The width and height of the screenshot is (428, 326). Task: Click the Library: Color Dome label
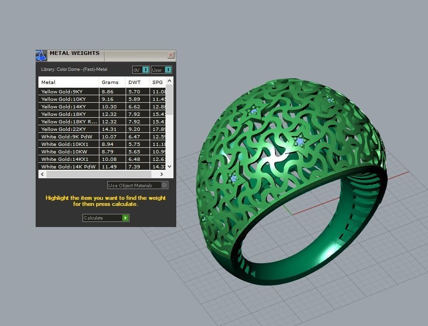coord(74,69)
